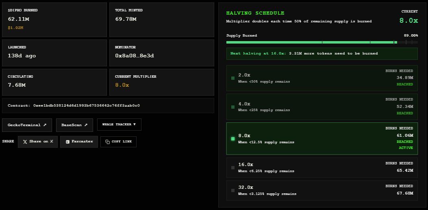Image resolution: width=428 pixels, height=210 pixels.
Task: Click the Supply Burned progress bar
Action: [322, 42]
